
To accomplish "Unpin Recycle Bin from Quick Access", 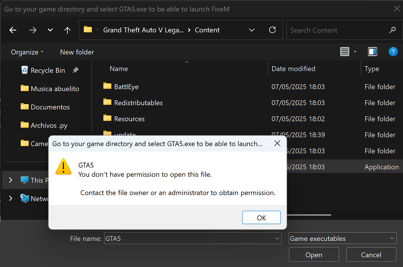I will [75, 70].
